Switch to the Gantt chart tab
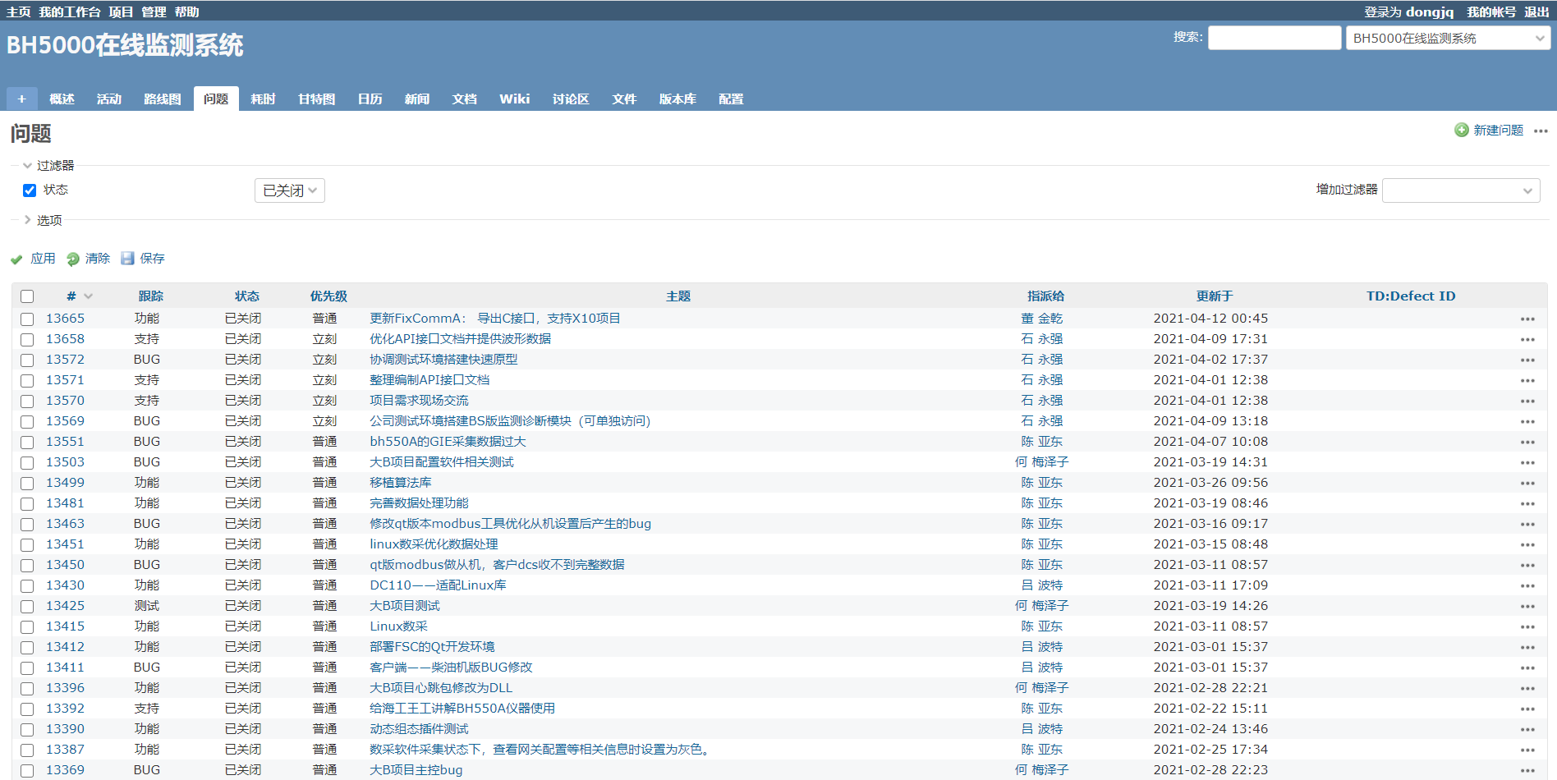1557x780 pixels. tap(316, 99)
